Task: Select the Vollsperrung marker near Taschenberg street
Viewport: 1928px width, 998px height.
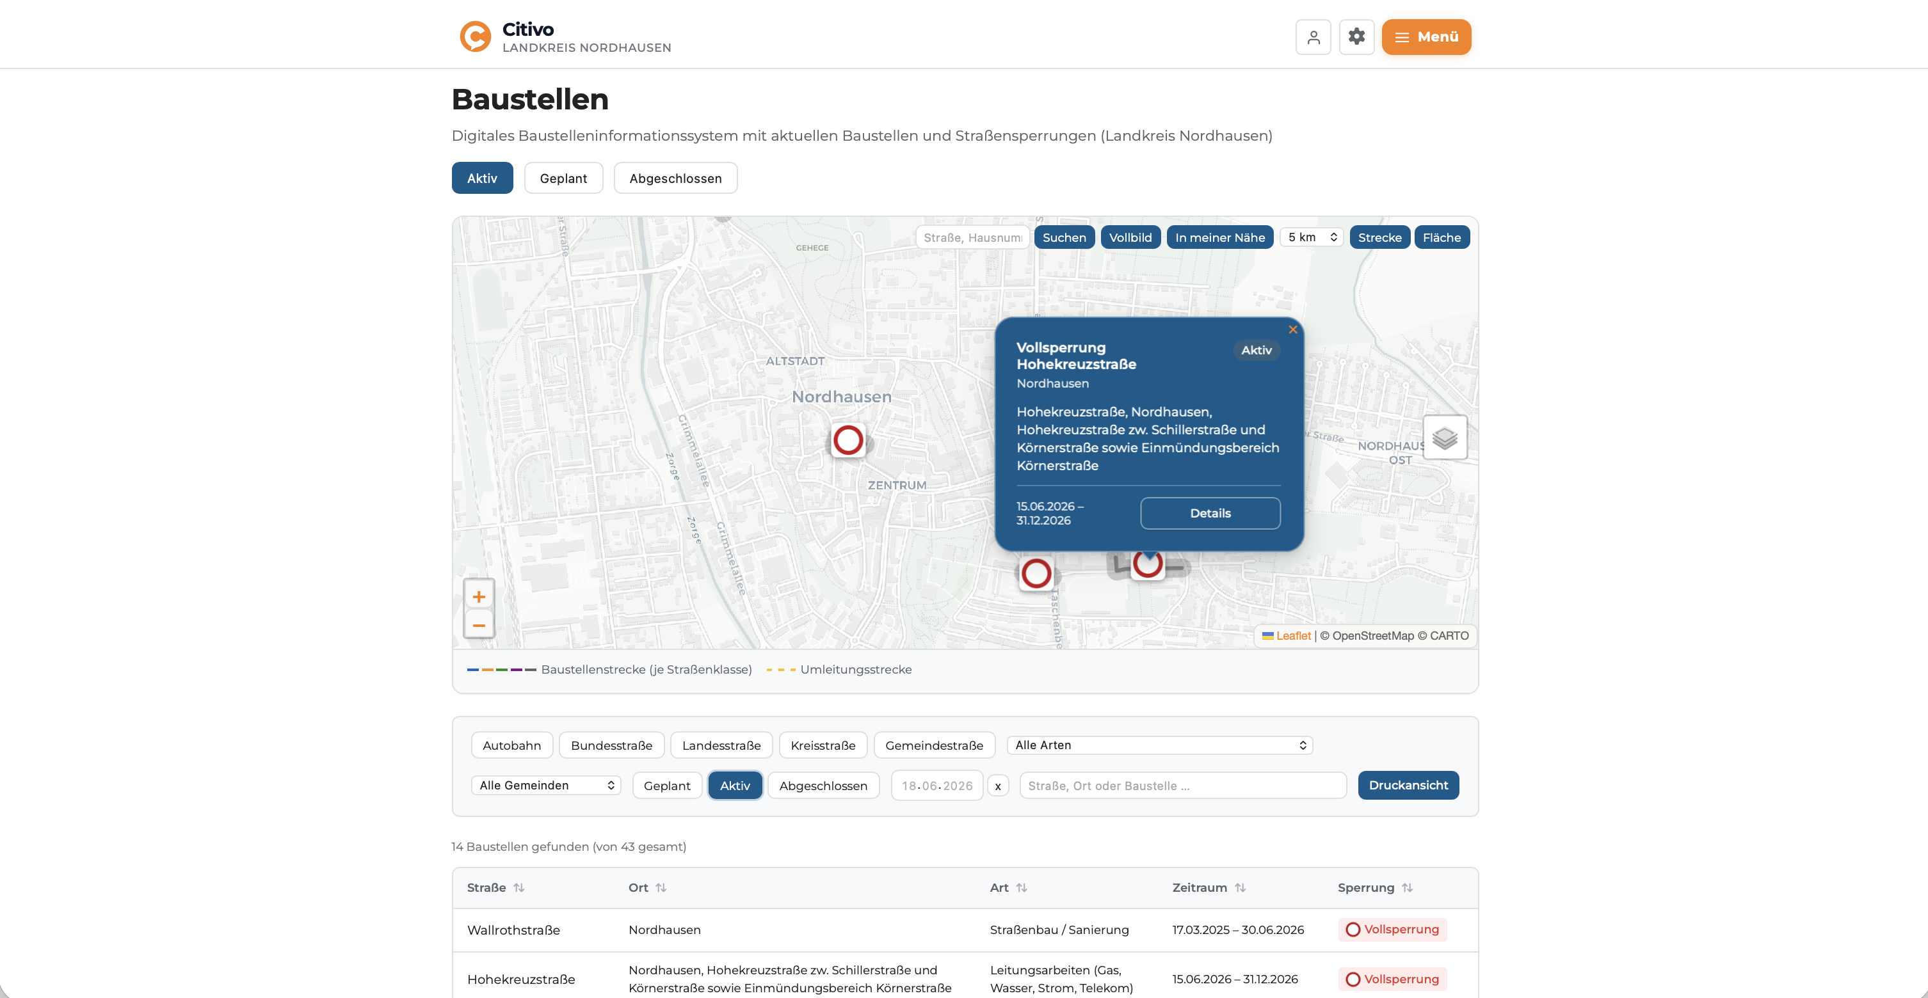Action: tap(1036, 573)
